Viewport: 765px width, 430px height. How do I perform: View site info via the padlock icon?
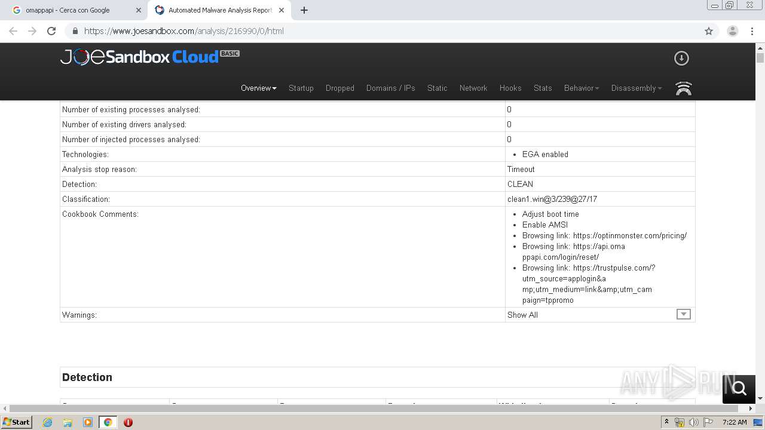[x=75, y=31]
